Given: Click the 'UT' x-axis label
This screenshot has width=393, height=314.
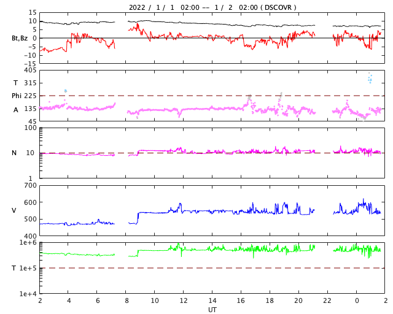Looking at the screenshot, I should click(212, 310).
